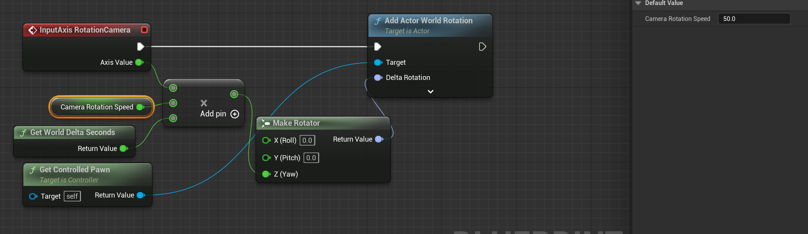808x234 pixels.
Task: Click the InputAxis event diamond icon
Action: pos(33,30)
